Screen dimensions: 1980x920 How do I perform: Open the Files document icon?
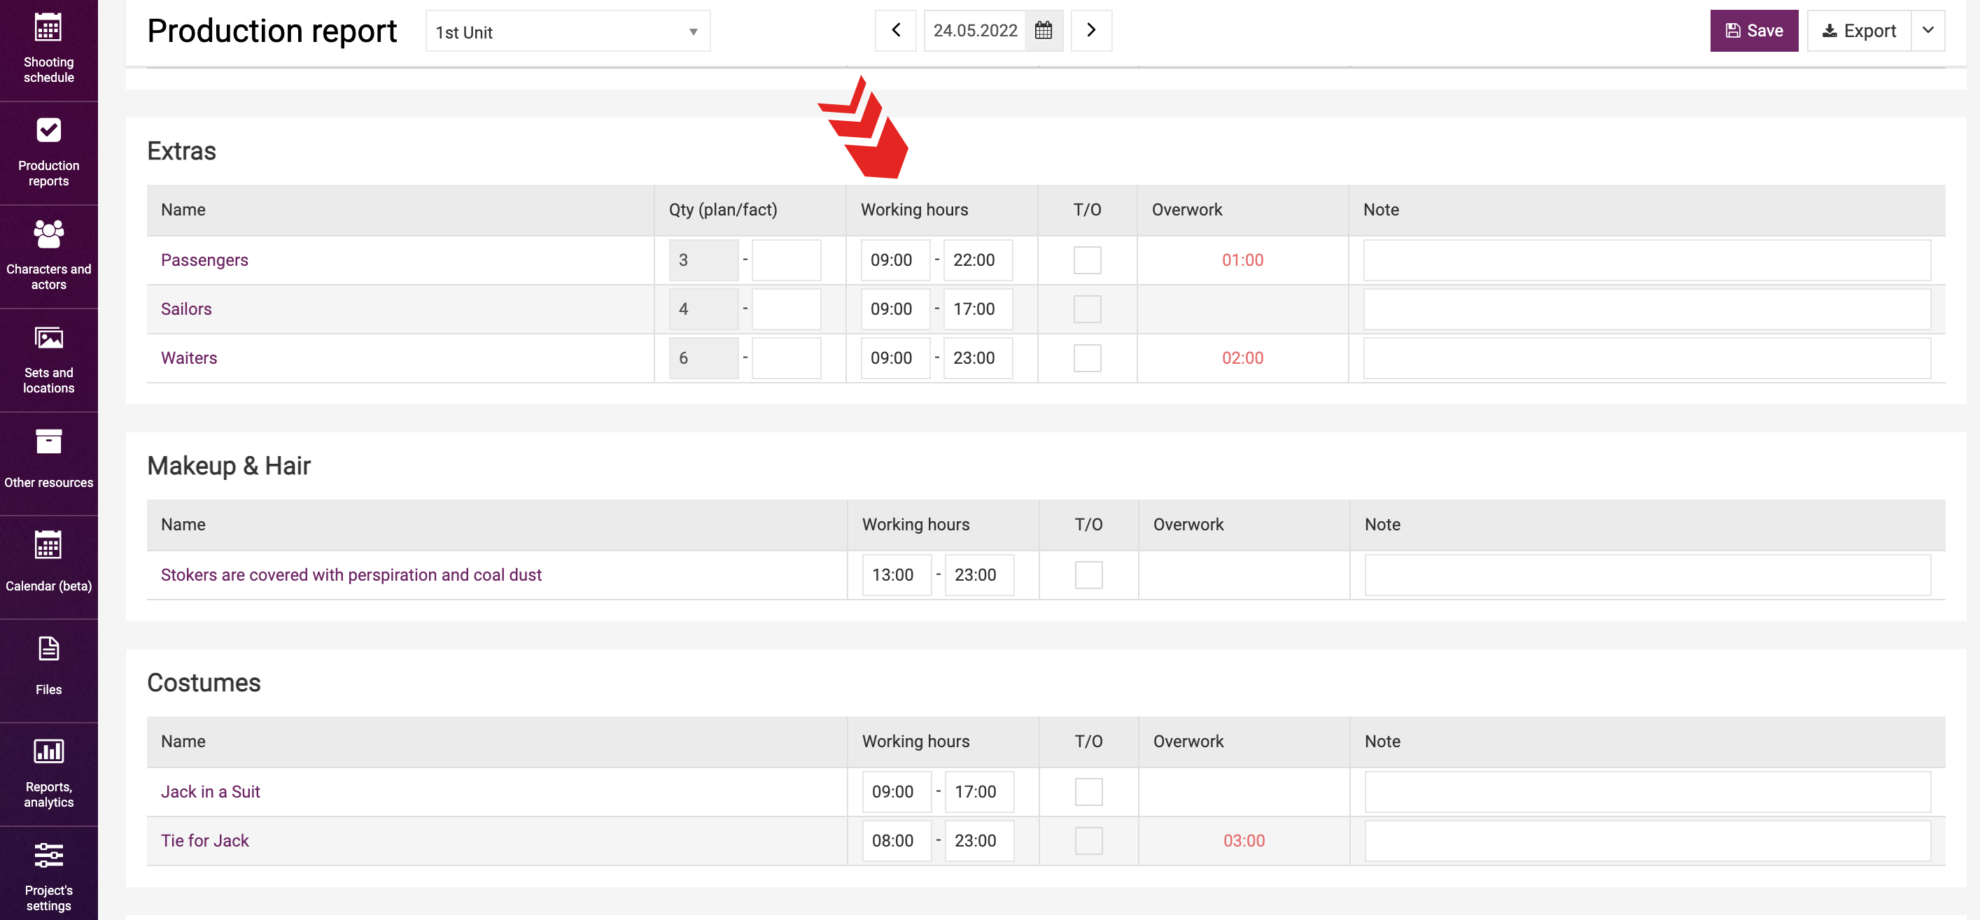pyautogui.click(x=48, y=649)
